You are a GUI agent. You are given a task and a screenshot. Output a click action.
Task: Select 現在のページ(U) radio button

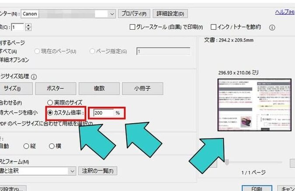click(x=37, y=51)
